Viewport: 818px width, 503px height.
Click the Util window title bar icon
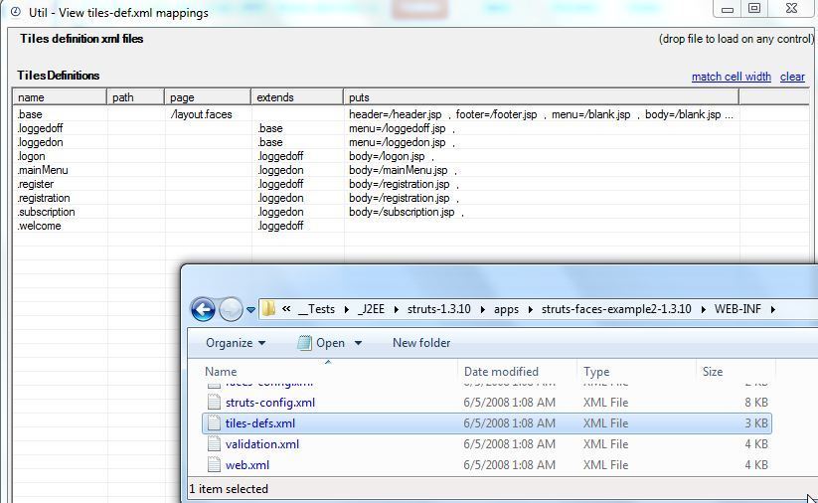(15, 13)
